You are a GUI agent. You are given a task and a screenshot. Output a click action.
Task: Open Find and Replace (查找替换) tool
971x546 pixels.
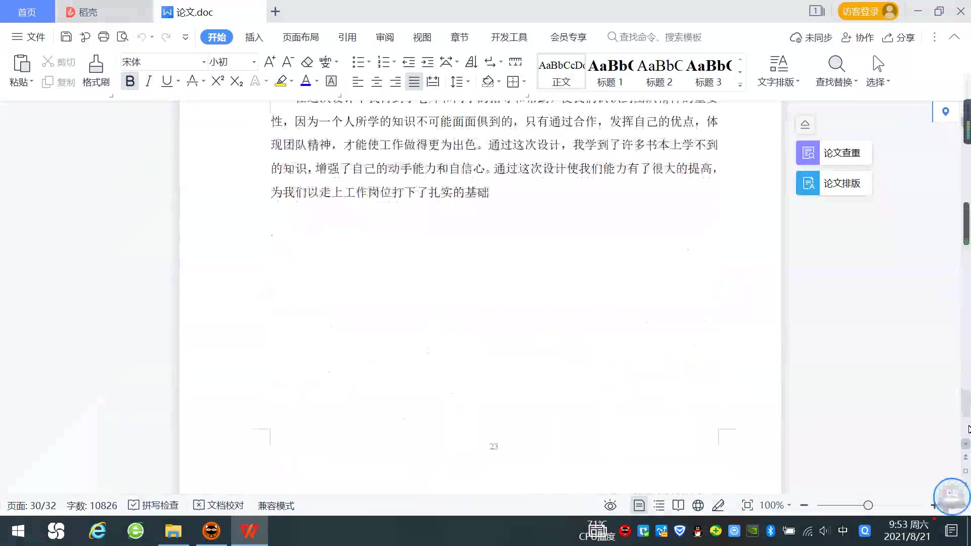(836, 70)
